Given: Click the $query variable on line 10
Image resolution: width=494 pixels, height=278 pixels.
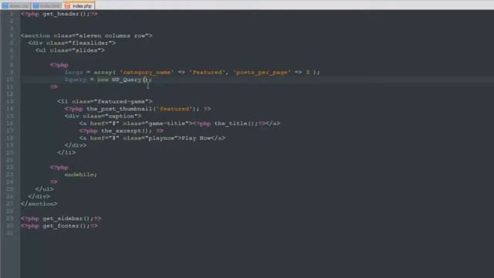Looking at the screenshot, I should pos(76,80).
